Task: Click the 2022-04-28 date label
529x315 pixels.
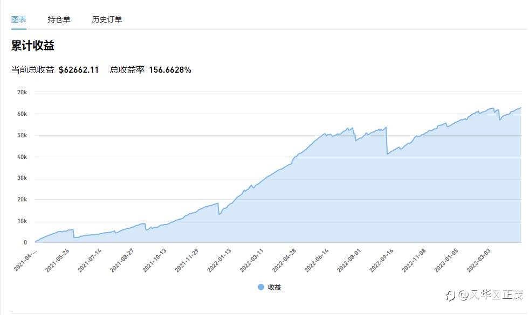Action: tap(284, 261)
